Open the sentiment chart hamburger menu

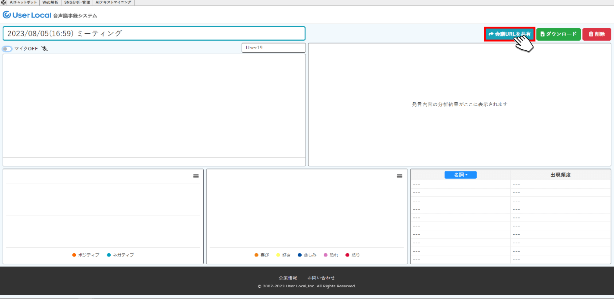(196, 176)
